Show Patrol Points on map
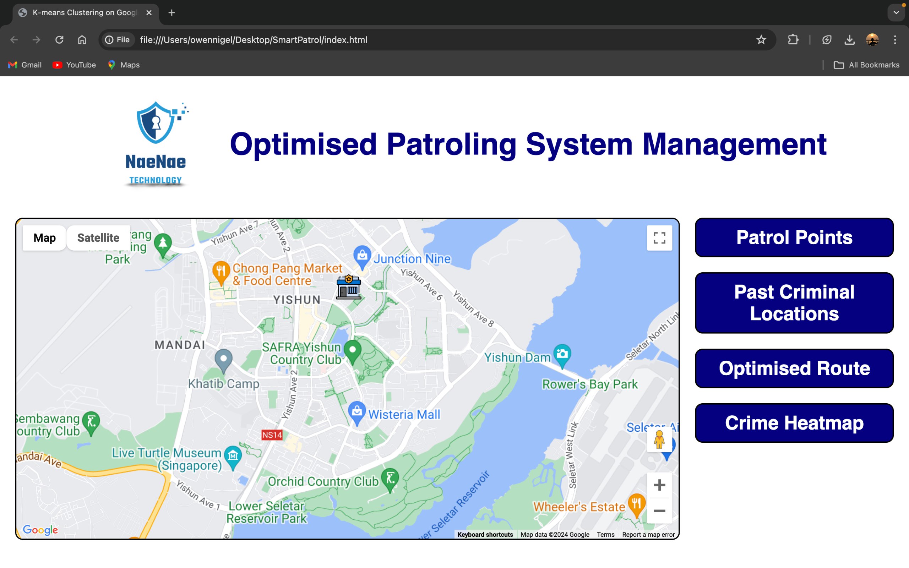The image size is (909, 568). click(794, 237)
